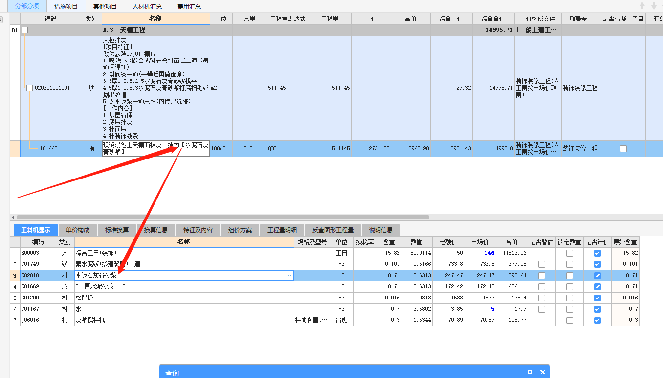Open the 标准换算 bottom tab

(117, 230)
